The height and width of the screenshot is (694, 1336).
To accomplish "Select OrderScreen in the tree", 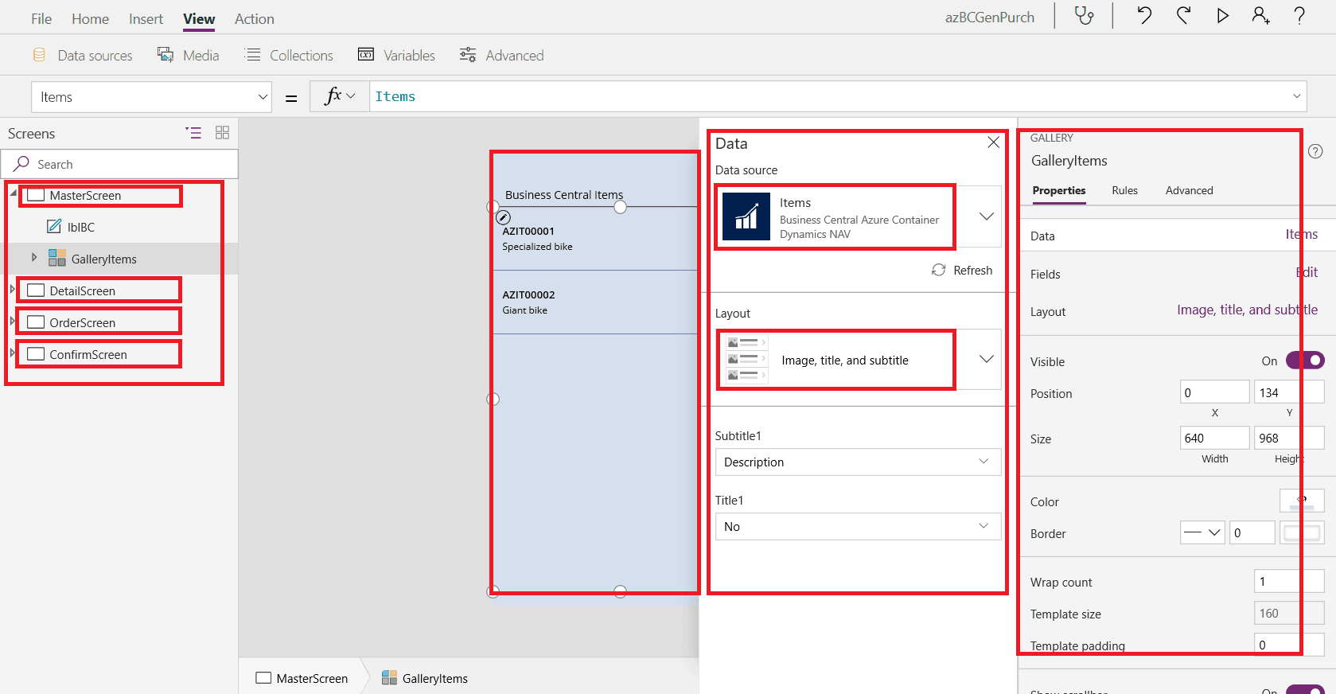I will tap(82, 322).
